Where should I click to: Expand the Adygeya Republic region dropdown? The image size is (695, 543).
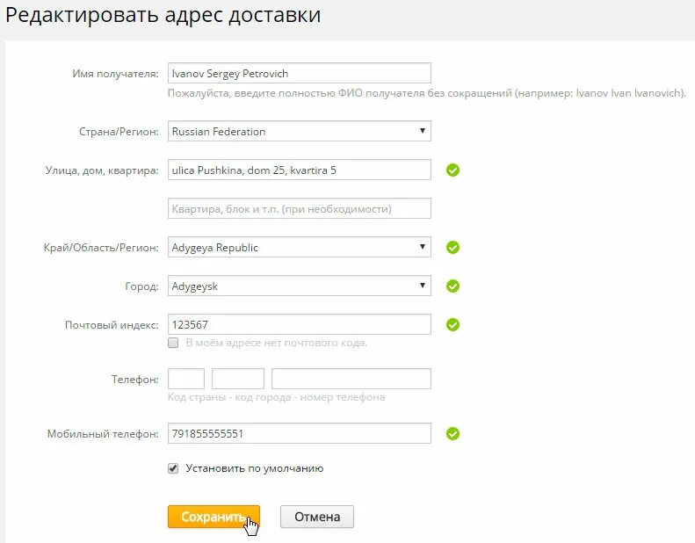[299, 248]
